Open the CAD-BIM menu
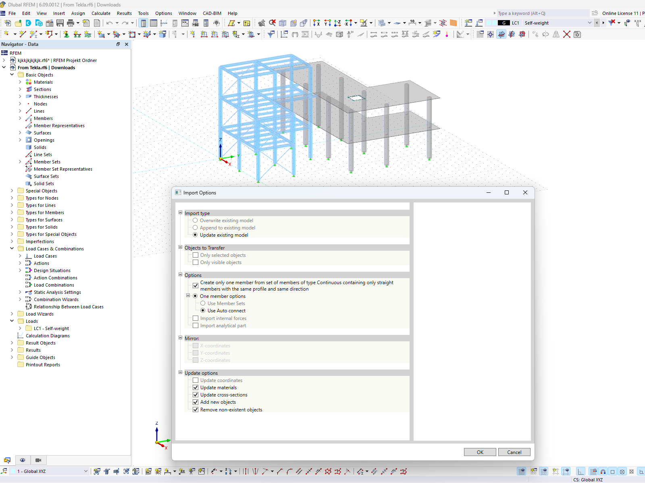 (212, 13)
